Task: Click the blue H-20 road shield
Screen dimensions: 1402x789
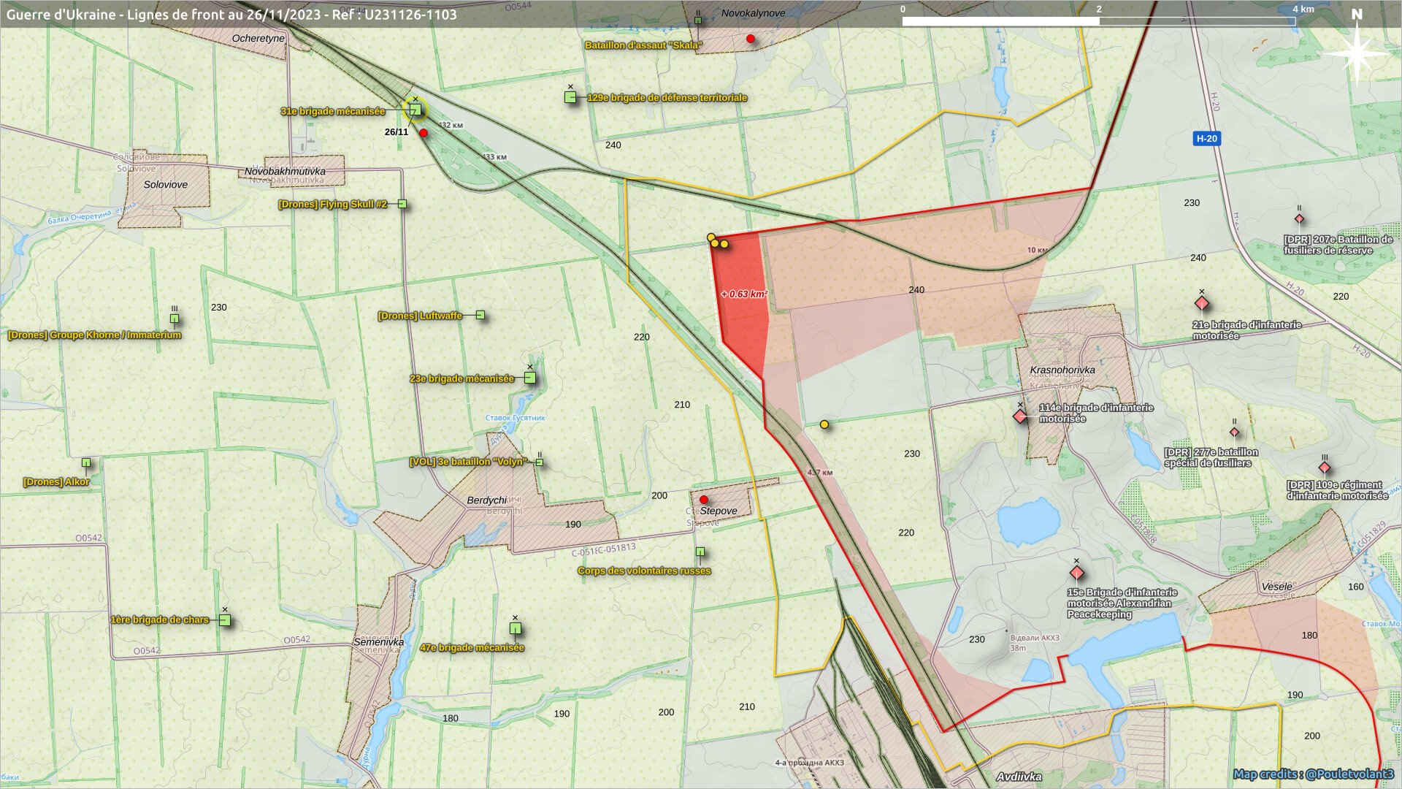Action: coord(1206,138)
